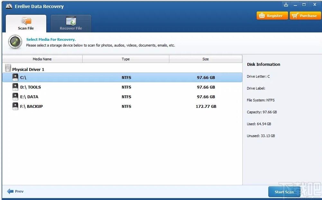Screen dimensions: 322x200
Task: Click the download arrow icon in title bar
Action: 286,4
